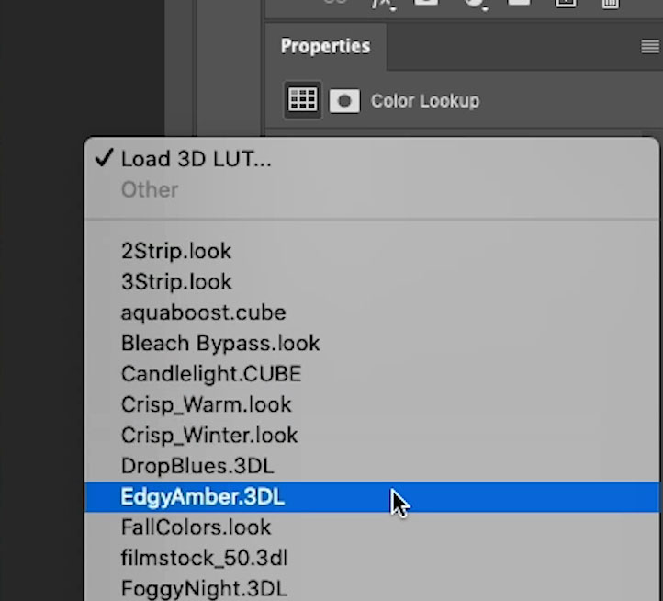
Task: Apply the aquaboost.cube LUT
Action: (203, 312)
